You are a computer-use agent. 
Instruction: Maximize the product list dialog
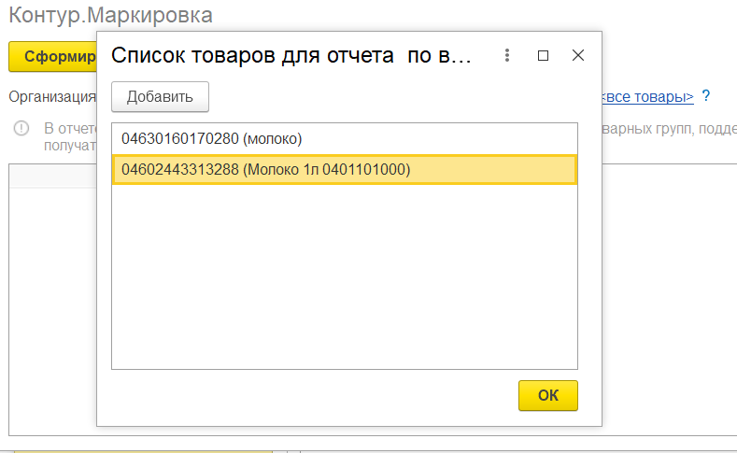pyautogui.click(x=543, y=55)
